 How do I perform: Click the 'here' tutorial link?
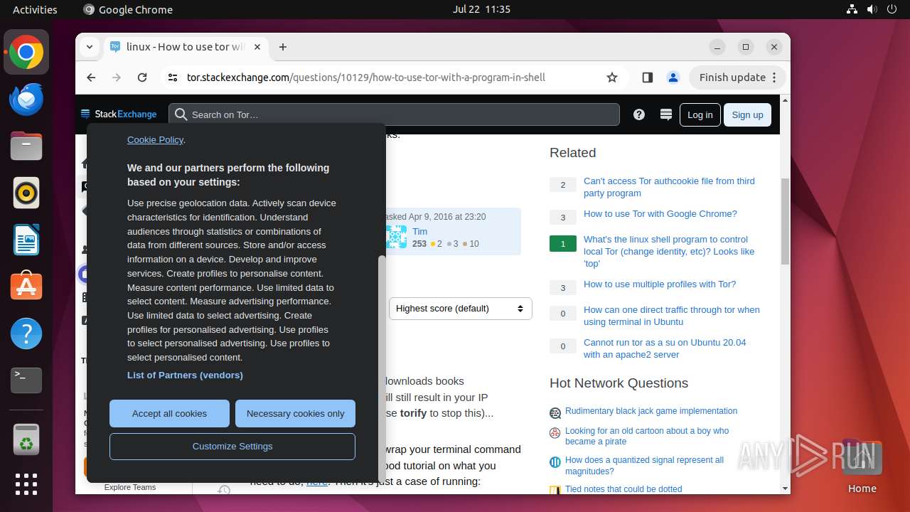coord(316,482)
